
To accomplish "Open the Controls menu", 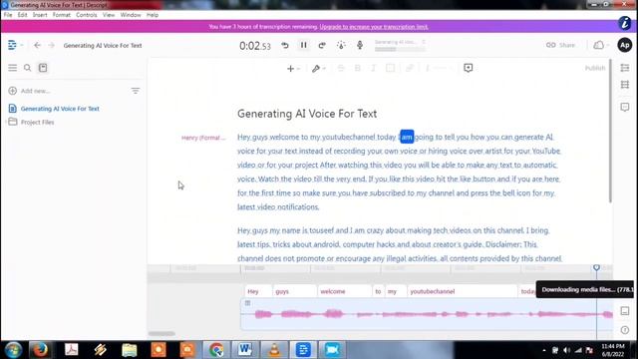I will pos(87,15).
